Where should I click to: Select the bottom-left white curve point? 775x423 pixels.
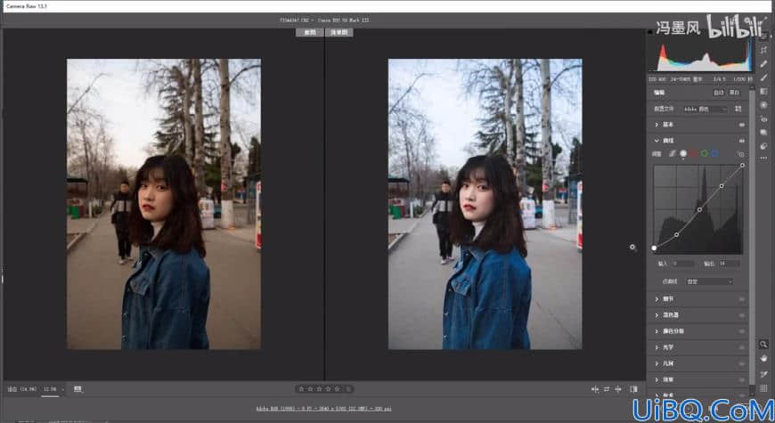click(655, 248)
